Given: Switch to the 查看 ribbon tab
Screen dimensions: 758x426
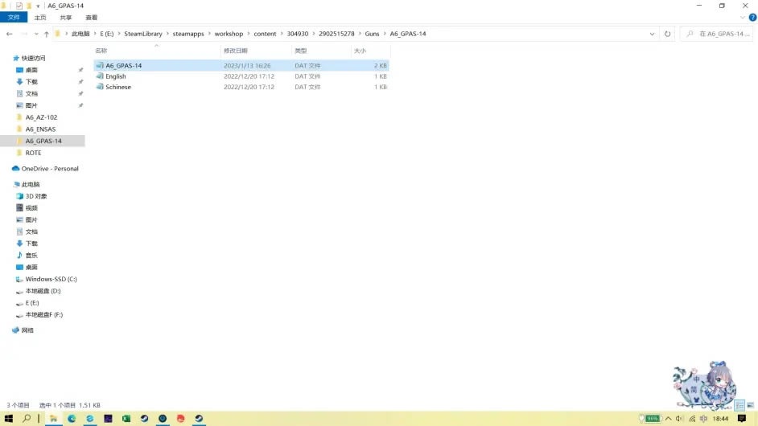Looking at the screenshot, I should (91, 17).
